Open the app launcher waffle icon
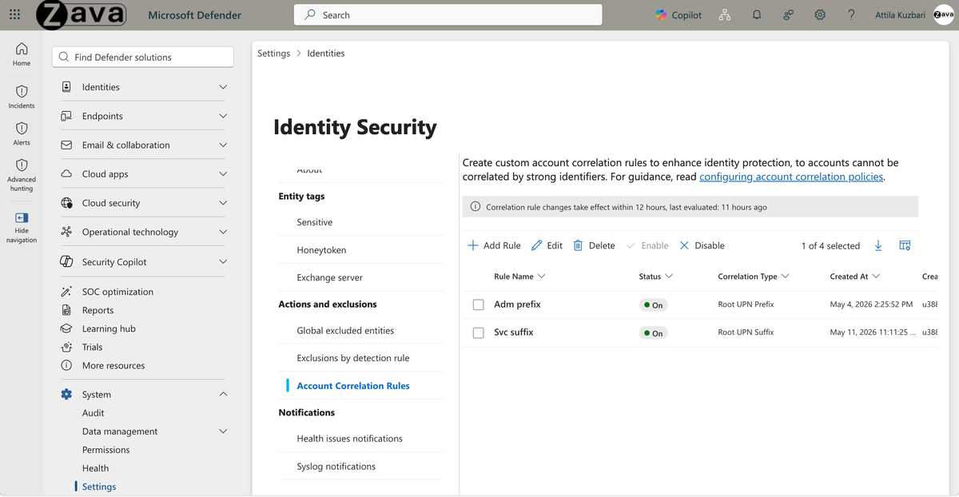Image resolution: width=959 pixels, height=497 pixels. [x=14, y=15]
